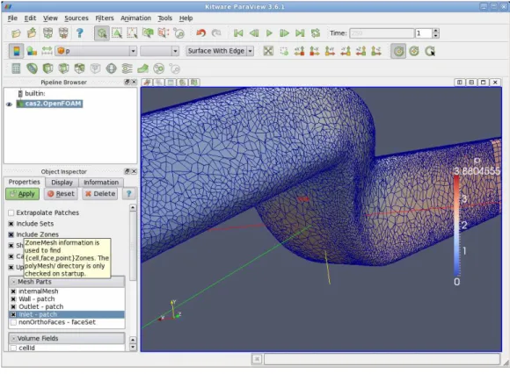Click the Connect to server icon
Screen dimensions: 510x374
pos(47,33)
